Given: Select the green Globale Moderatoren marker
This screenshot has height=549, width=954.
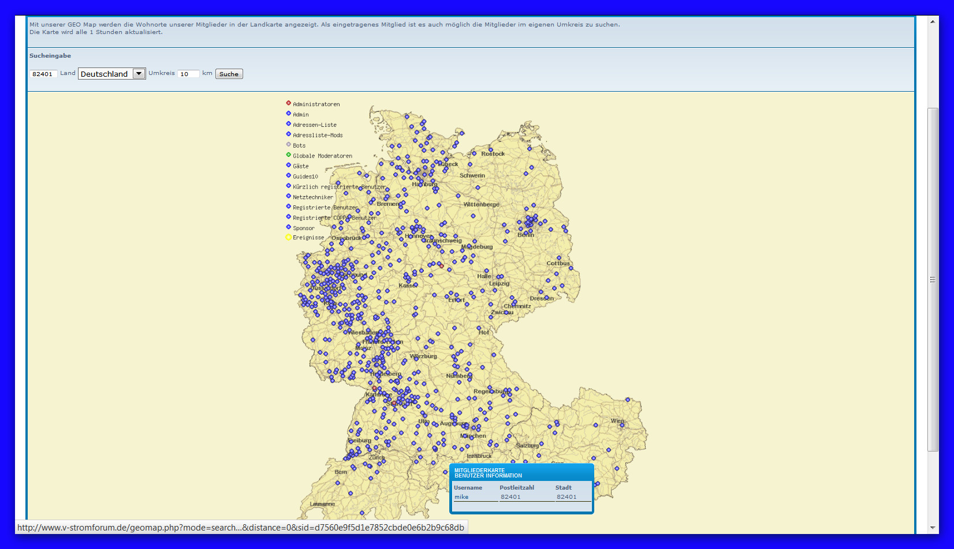Looking at the screenshot, I should [289, 155].
